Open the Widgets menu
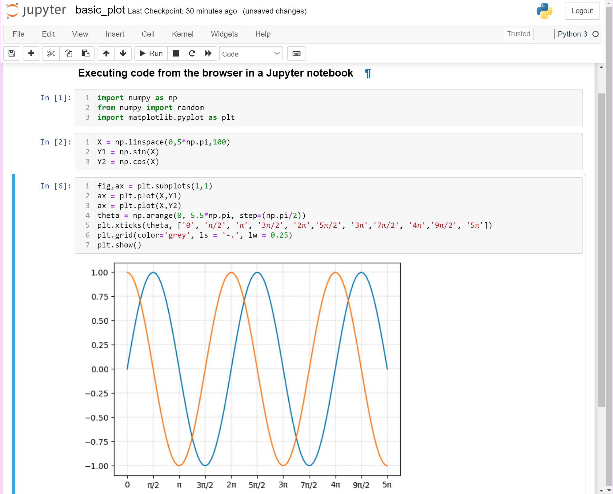 [224, 34]
